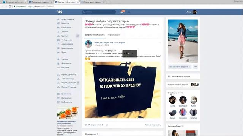The width and height of the screenshot is (243, 136).
Task: Switch to Информация tab
Action: click(114, 35)
